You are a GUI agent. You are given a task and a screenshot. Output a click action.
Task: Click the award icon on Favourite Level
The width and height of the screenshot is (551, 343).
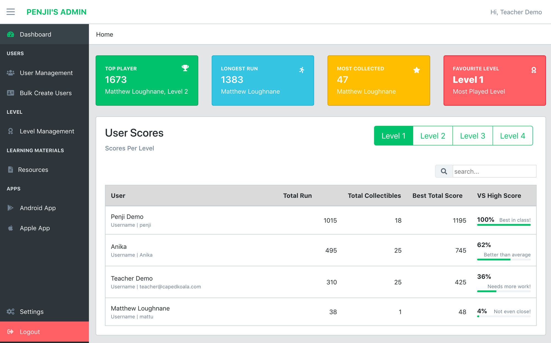click(x=534, y=70)
